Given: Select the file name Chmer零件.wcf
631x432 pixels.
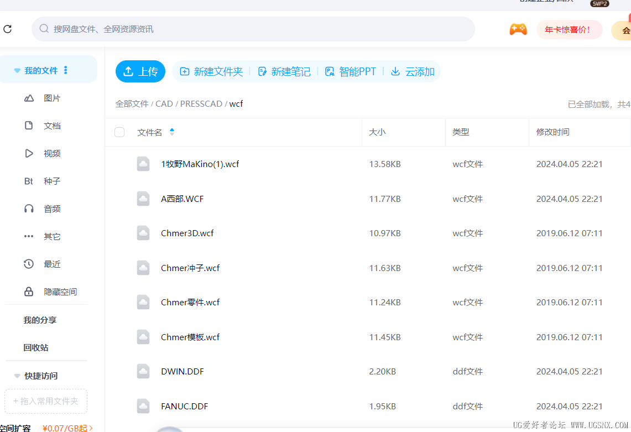Looking at the screenshot, I should (x=190, y=303).
